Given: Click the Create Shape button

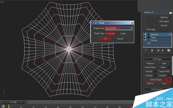Looking at the screenshot, I should click(x=156, y=80).
